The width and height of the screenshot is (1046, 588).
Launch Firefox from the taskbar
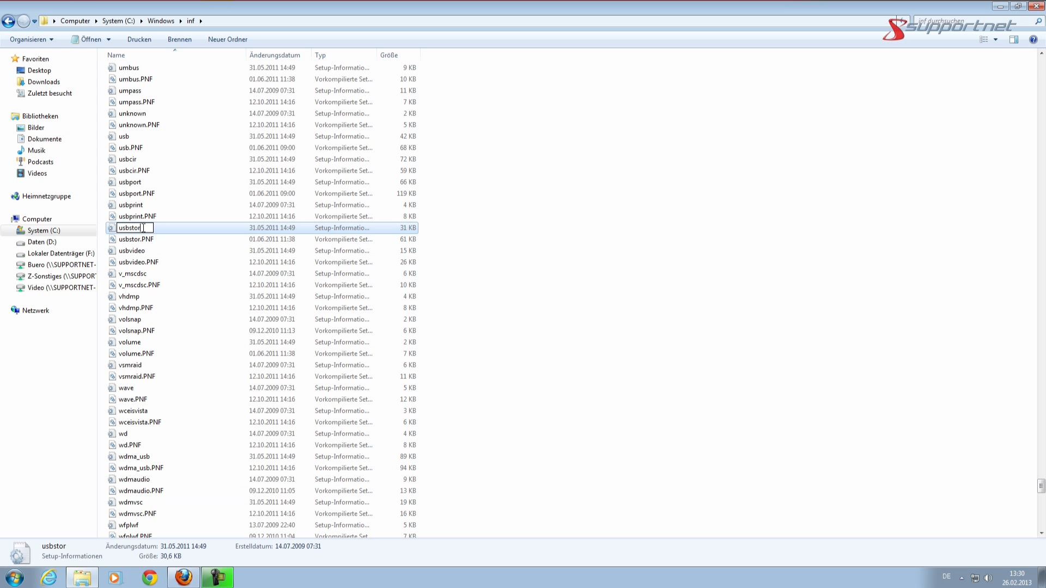click(184, 577)
